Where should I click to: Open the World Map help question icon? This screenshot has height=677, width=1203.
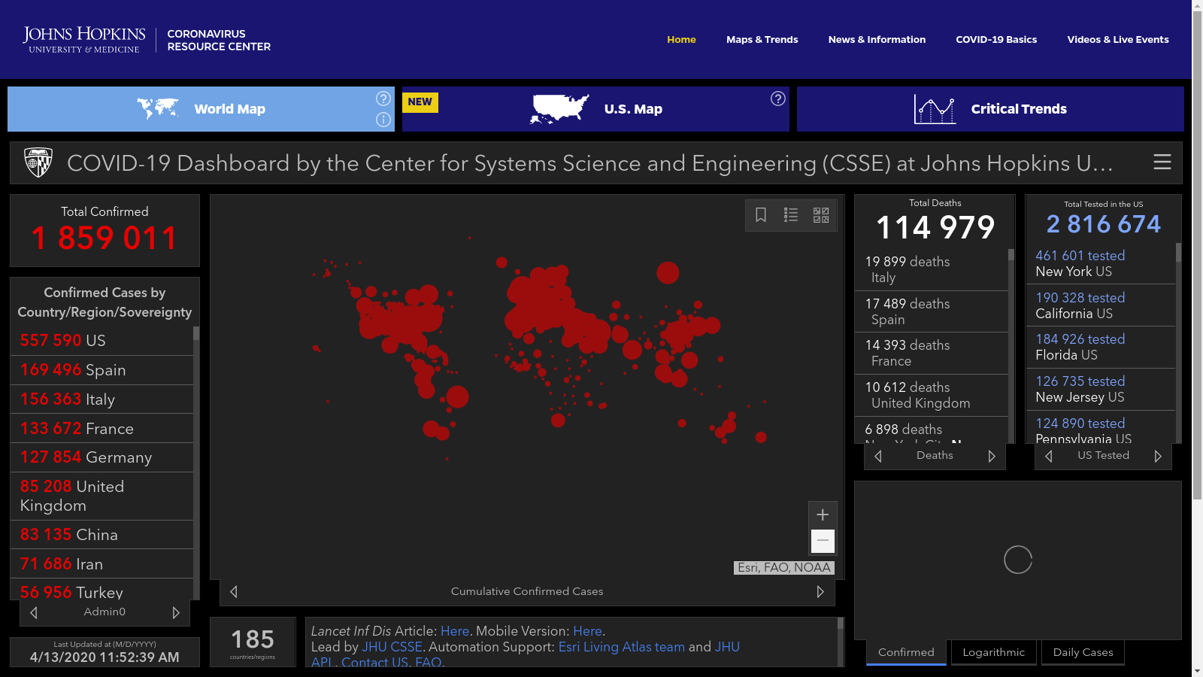coord(383,99)
